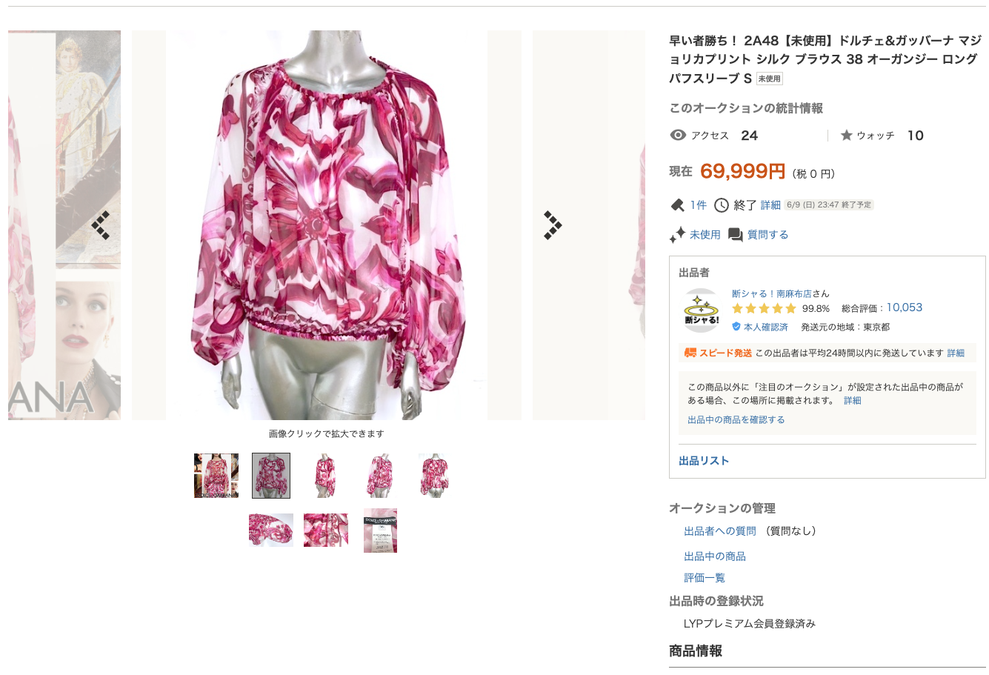Select the brand label tag thumbnail
This screenshot has height=675, width=989.
click(380, 531)
